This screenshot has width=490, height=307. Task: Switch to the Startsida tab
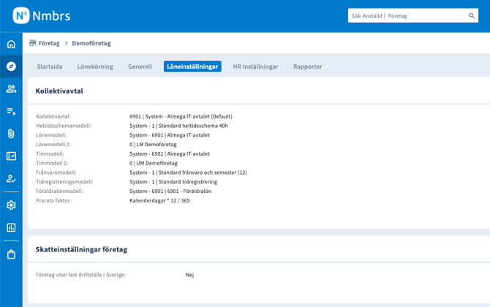50,67
